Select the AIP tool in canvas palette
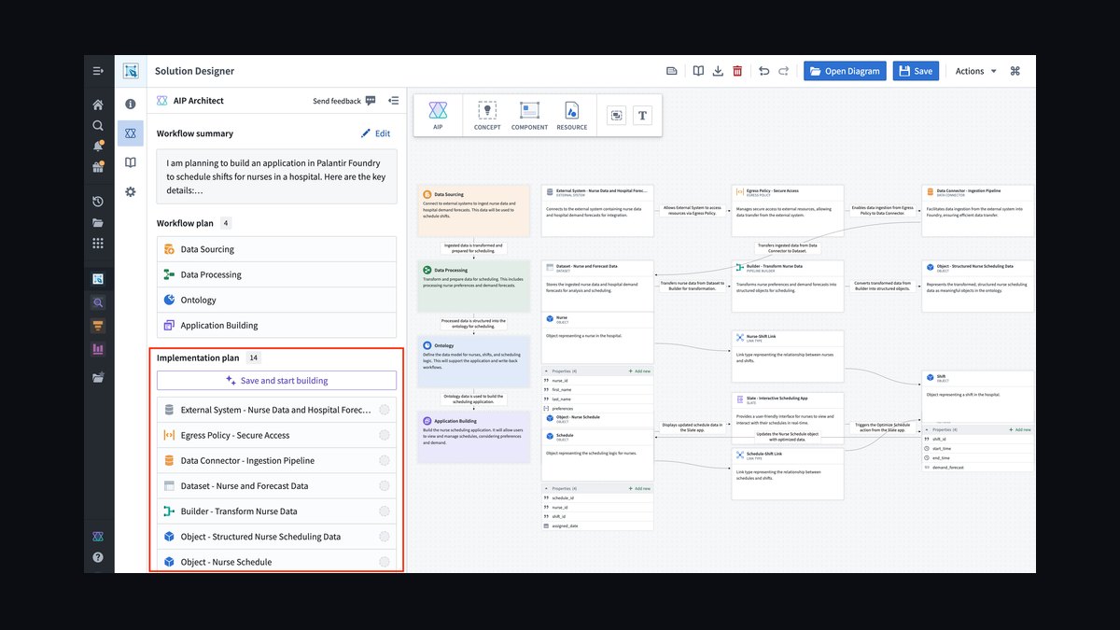This screenshot has height=630, width=1120. (438, 116)
